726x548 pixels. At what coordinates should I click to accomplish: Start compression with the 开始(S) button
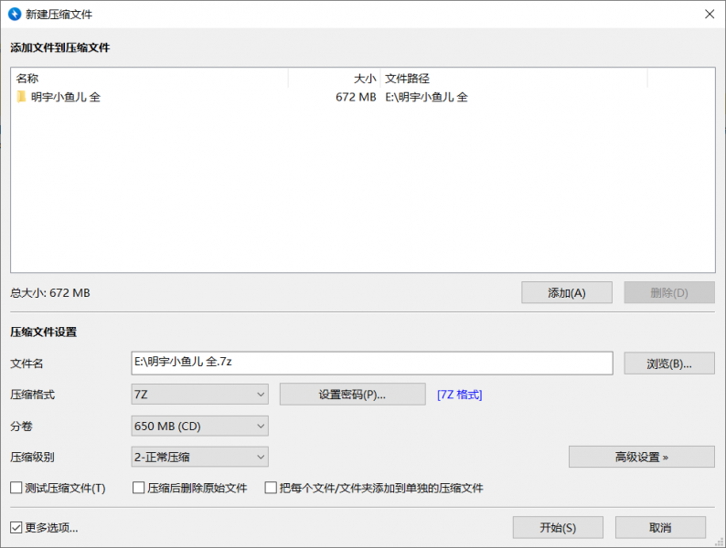558,527
